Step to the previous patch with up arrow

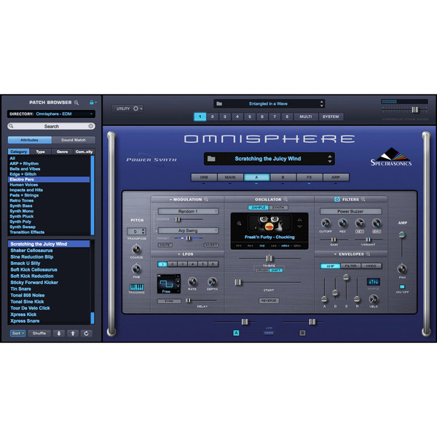(x=73, y=334)
